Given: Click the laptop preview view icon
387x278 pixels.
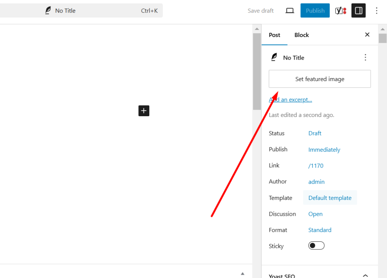Looking at the screenshot, I should [290, 11].
